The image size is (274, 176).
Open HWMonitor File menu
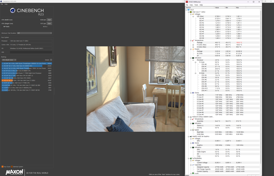pyautogui.click(x=187, y=5)
